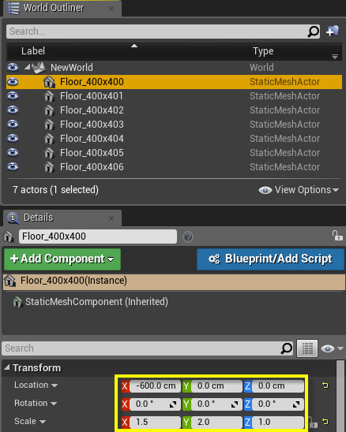Open the Scale type dropdown
The height and width of the screenshot is (432, 346).
pos(30,422)
